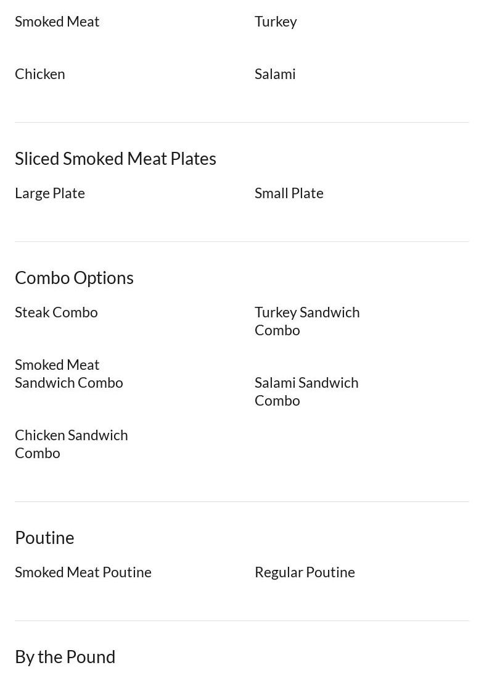Viewport: 484px width, 681px height.
Task: Choose the Regular Poutine item
Action: pos(305,572)
